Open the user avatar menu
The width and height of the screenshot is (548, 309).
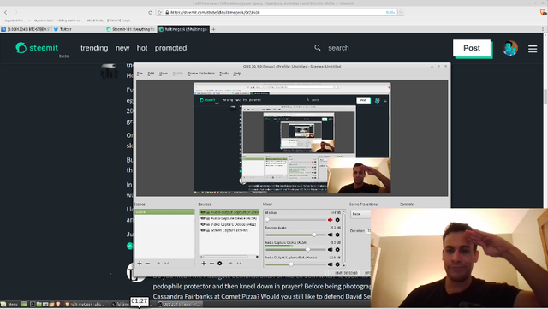point(510,48)
